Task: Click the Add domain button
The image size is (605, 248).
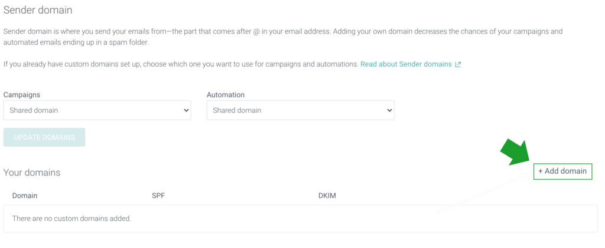Action: click(562, 171)
